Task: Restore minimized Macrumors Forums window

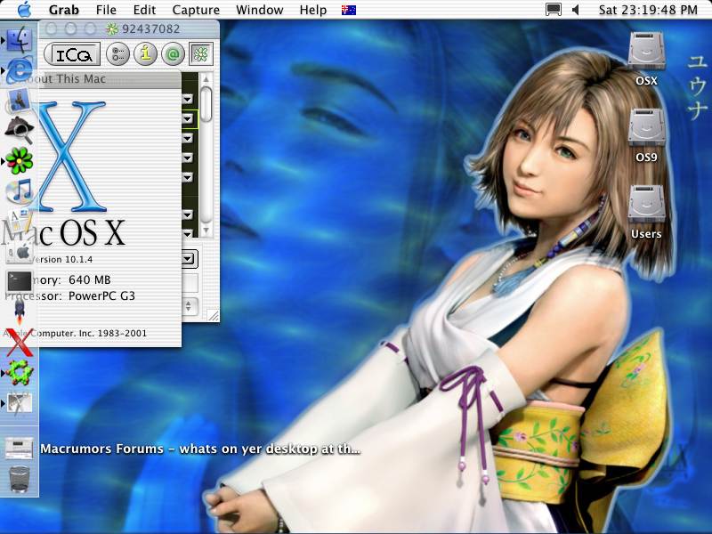Action: [x=19, y=449]
